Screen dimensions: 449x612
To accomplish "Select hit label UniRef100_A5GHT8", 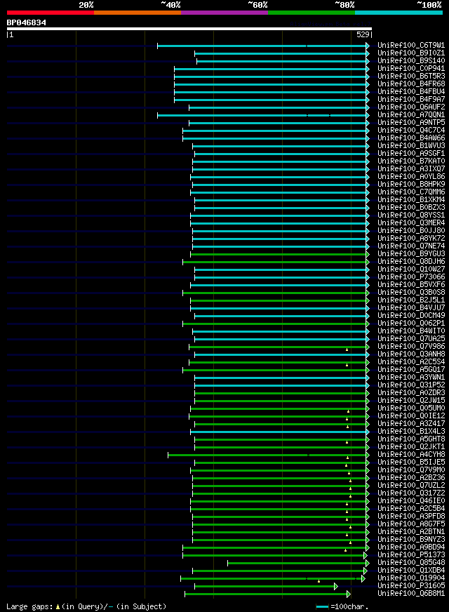I will (x=411, y=439).
